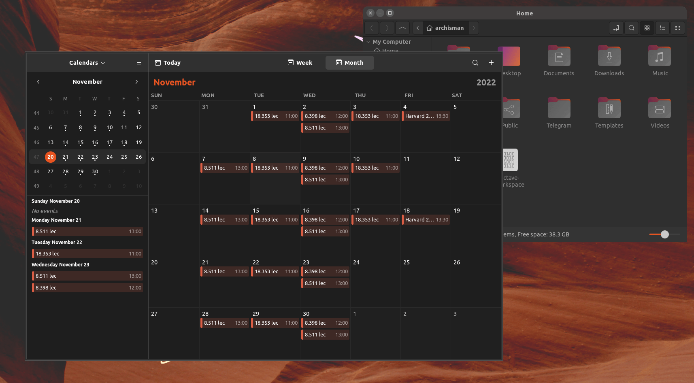This screenshot has width=694, height=383.
Task: Add a new event with the plus icon
Action: [x=491, y=63]
